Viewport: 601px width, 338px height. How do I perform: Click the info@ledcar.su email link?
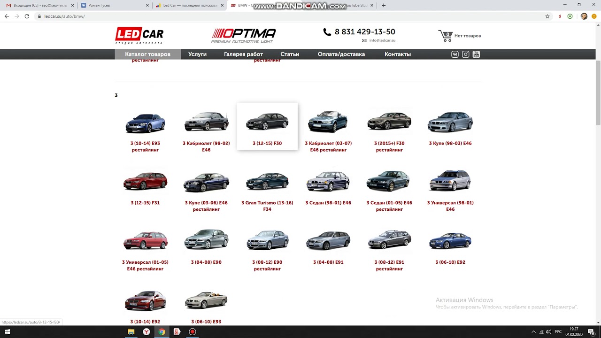382,40
